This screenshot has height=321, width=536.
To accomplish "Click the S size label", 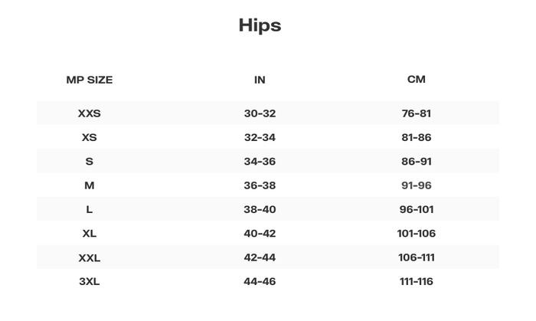I will (x=89, y=162).
